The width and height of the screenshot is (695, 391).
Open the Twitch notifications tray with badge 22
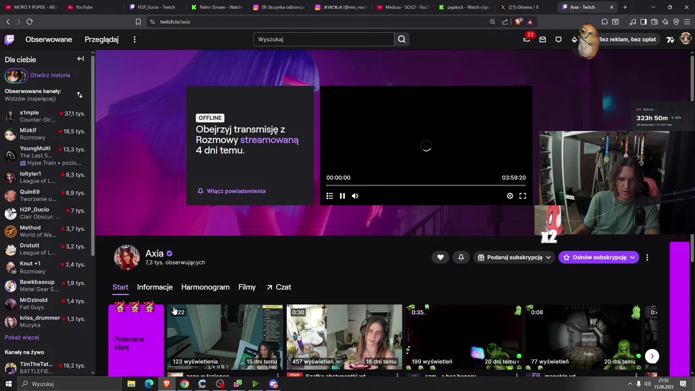[x=527, y=39]
